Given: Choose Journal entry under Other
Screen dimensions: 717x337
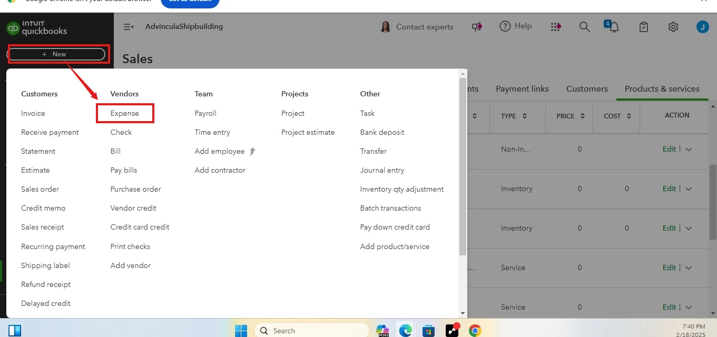Looking at the screenshot, I should click(x=382, y=170).
